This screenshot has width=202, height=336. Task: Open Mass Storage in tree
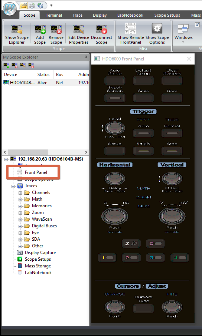point(38,266)
